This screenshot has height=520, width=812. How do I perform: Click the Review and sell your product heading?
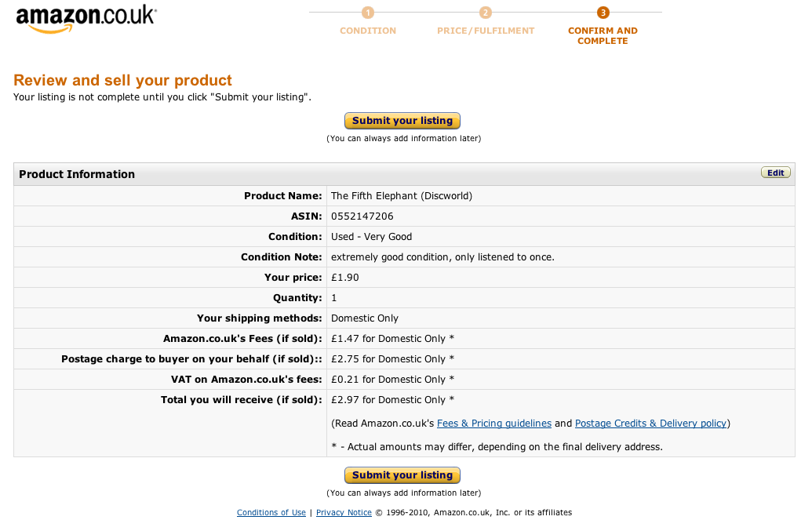pos(122,80)
